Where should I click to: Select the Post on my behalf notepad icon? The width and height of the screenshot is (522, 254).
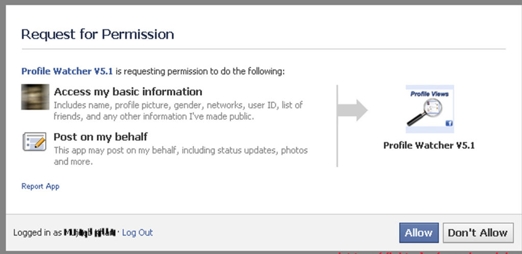click(x=34, y=141)
